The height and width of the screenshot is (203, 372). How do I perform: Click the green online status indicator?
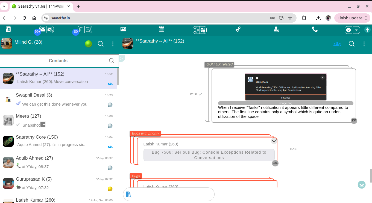[x=88, y=44]
